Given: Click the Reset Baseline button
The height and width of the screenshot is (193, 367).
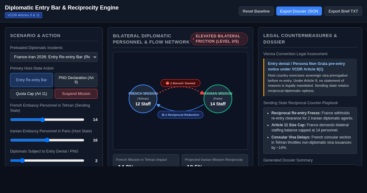Looking at the screenshot, I should click(x=256, y=11).
